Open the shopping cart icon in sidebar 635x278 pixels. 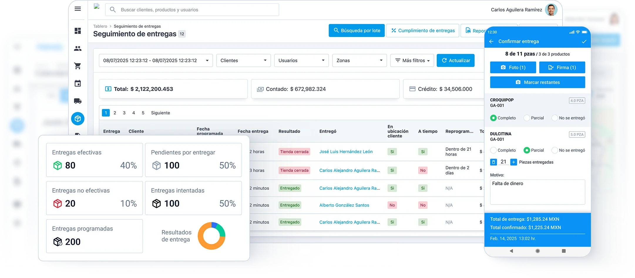click(x=78, y=66)
